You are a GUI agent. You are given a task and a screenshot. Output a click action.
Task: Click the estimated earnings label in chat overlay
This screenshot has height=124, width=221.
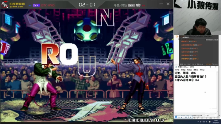pyautogui.click(x=212, y=40)
